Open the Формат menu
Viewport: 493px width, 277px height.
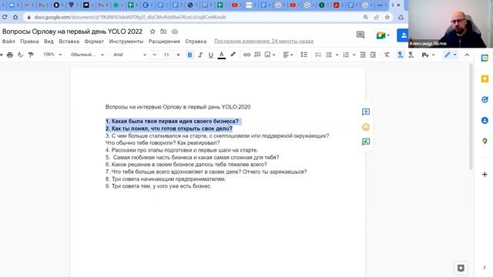(x=94, y=41)
